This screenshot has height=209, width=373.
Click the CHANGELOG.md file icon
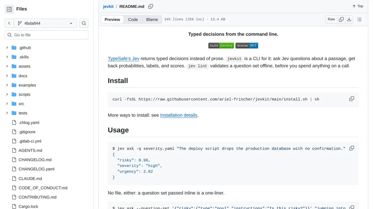coord(14,160)
